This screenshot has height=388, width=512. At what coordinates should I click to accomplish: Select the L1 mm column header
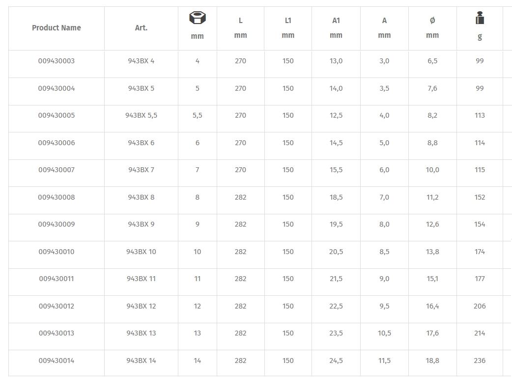[x=288, y=28]
